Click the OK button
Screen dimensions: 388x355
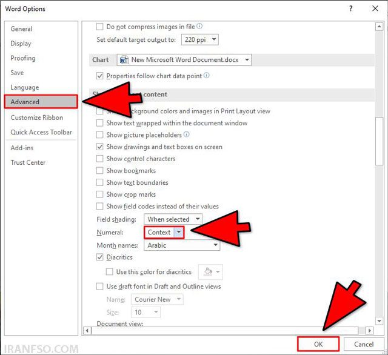(318, 344)
